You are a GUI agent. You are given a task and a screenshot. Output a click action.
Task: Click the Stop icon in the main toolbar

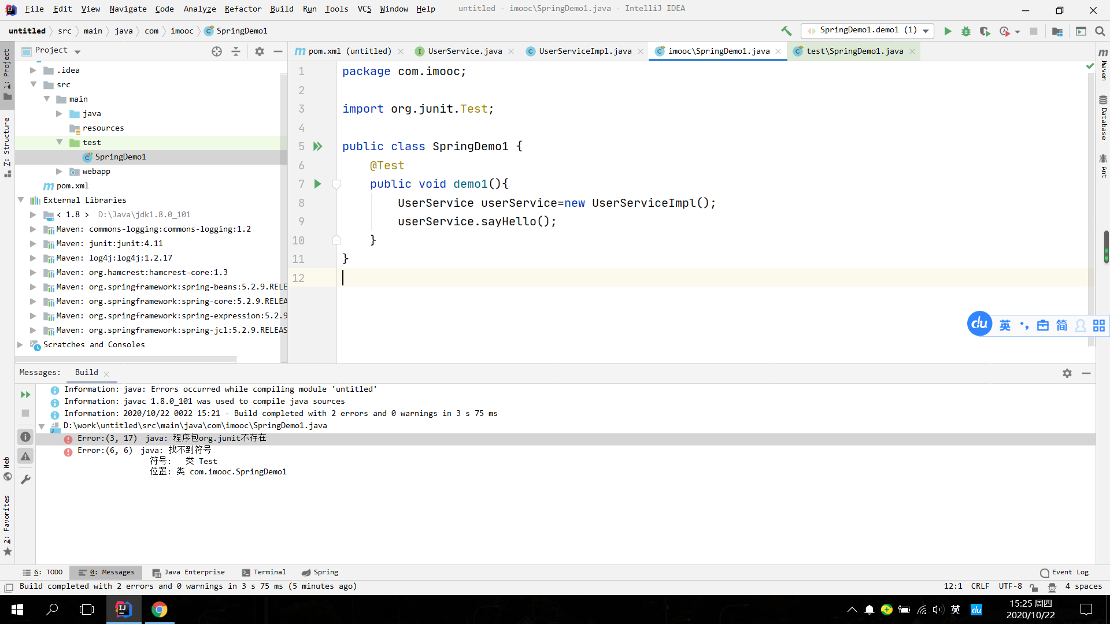1034,31
